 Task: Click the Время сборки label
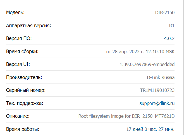(22, 51)
